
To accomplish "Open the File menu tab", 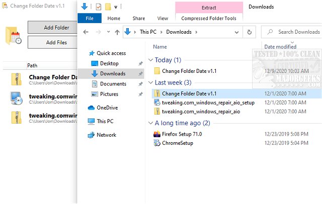I will 90,19.
